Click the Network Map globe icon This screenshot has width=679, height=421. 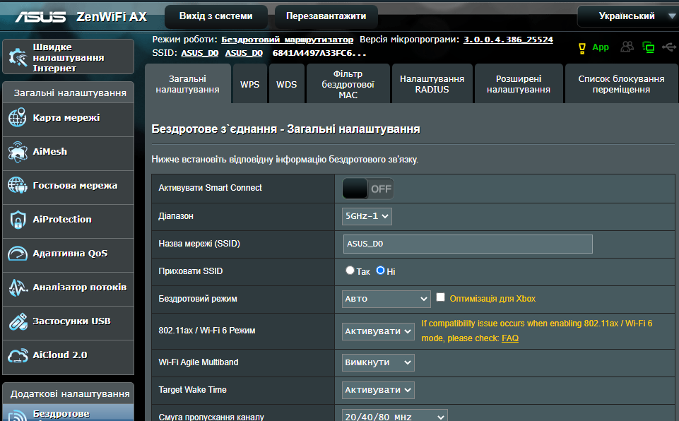coord(18,118)
